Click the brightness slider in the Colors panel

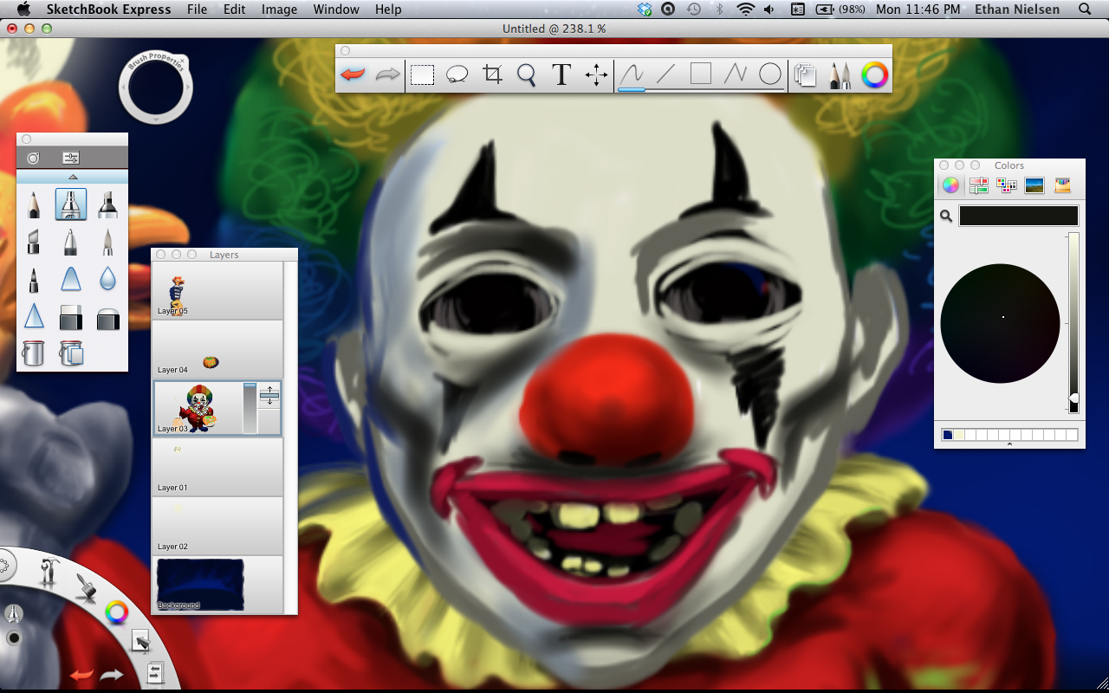1073,321
